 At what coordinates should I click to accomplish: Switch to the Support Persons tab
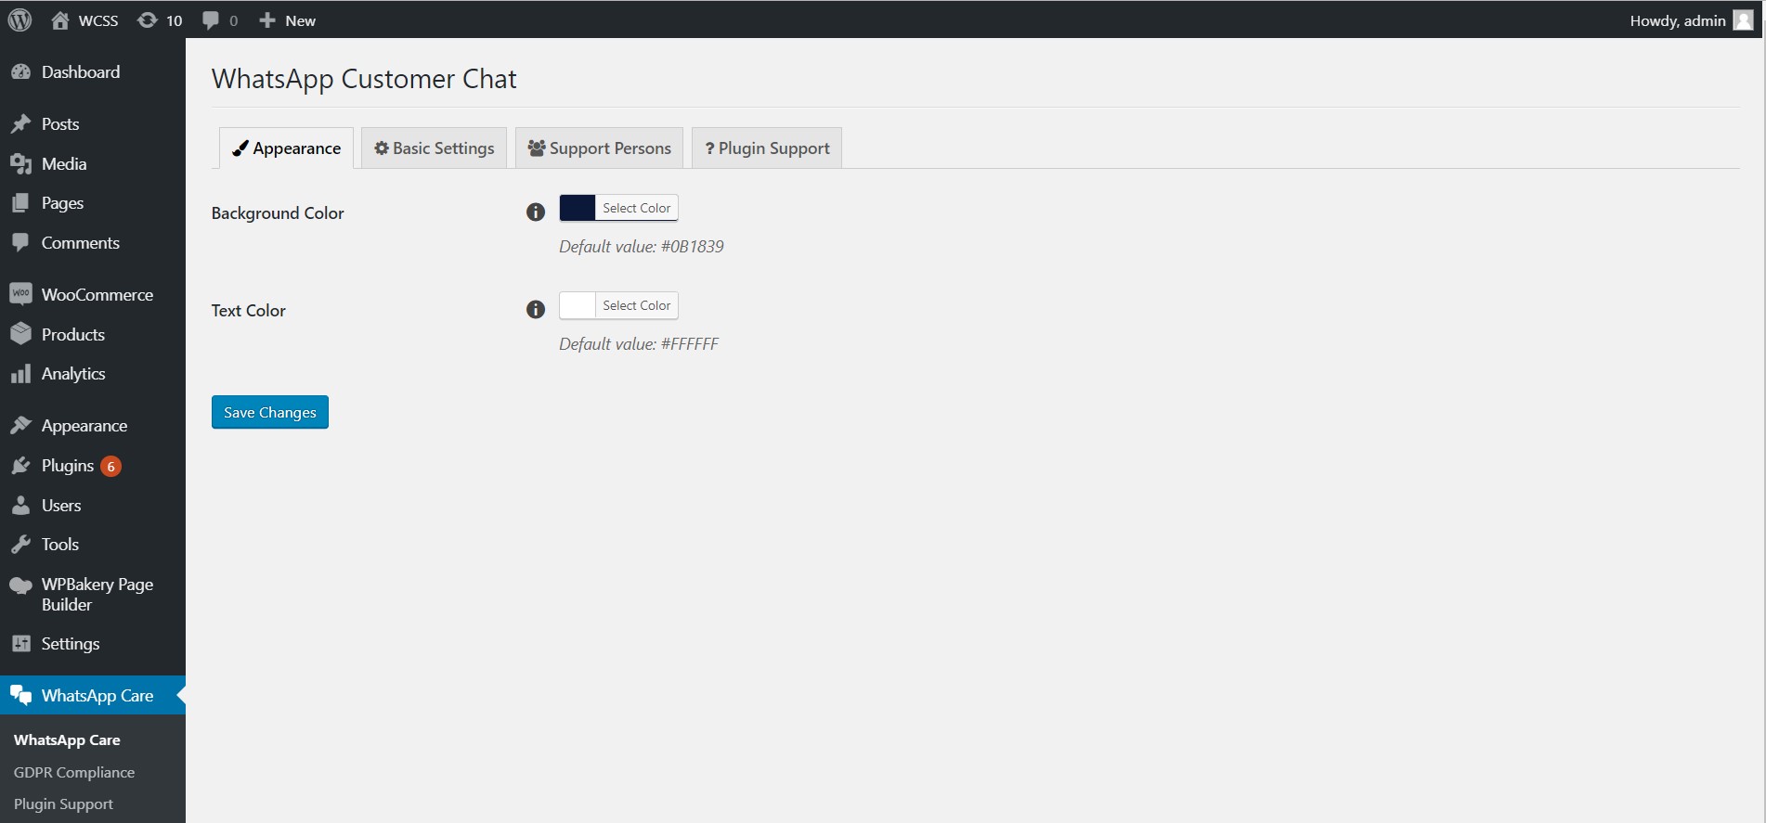(x=599, y=148)
